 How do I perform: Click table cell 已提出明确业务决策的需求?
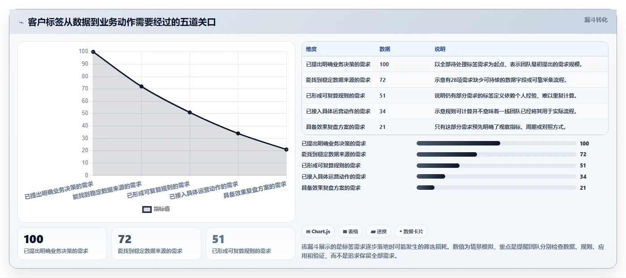coord(338,64)
